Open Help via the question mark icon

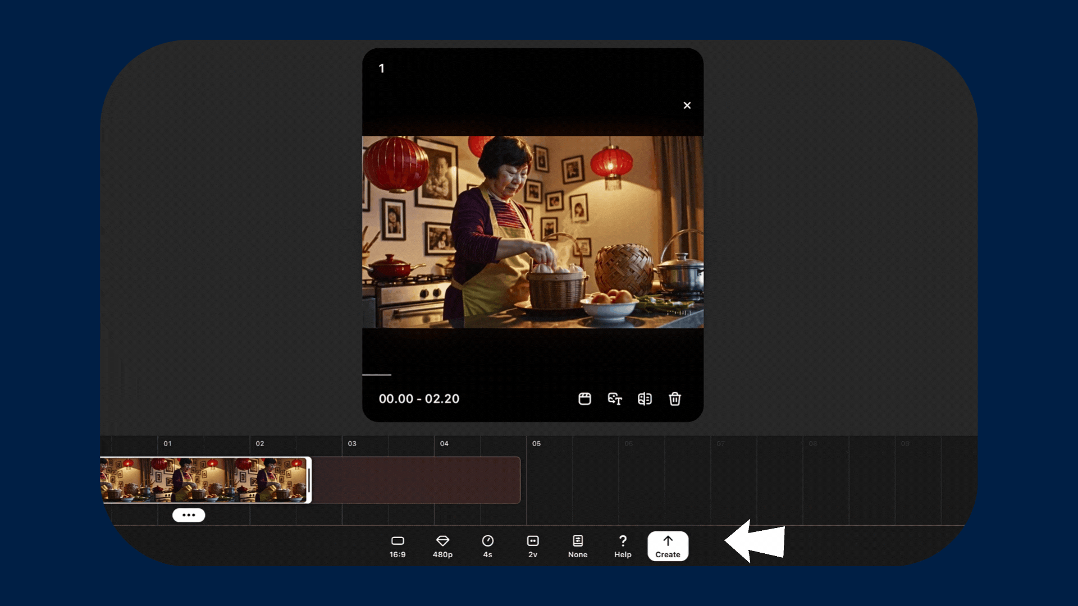coord(623,546)
